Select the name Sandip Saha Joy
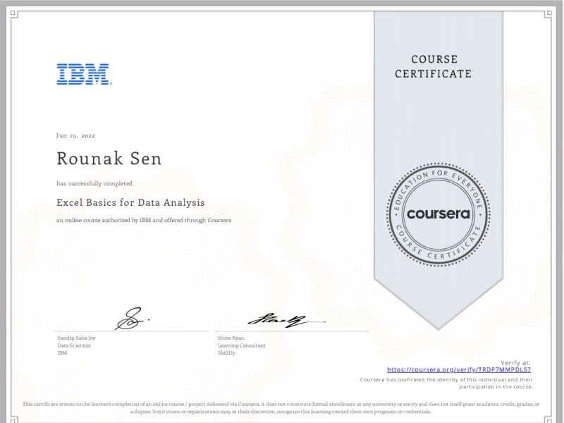Viewport: 564px width, 423px height. [76, 338]
